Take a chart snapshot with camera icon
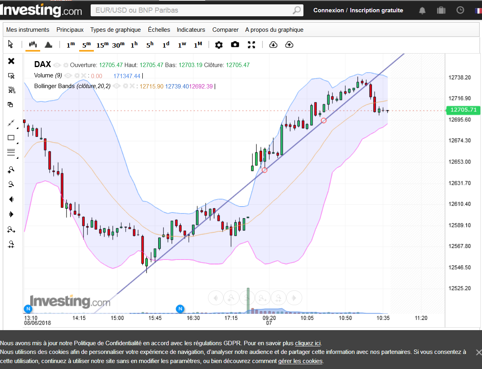482x369 pixels. click(235, 44)
